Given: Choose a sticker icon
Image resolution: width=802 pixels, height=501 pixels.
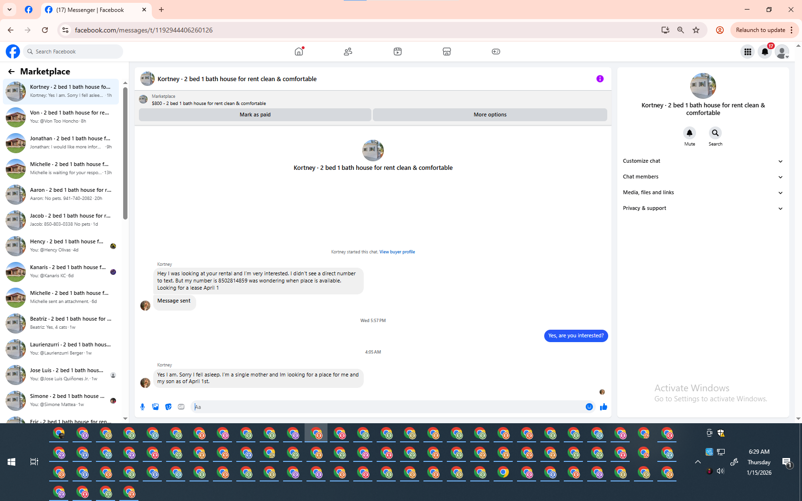Looking at the screenshot, I should click(x=168, y=407).
